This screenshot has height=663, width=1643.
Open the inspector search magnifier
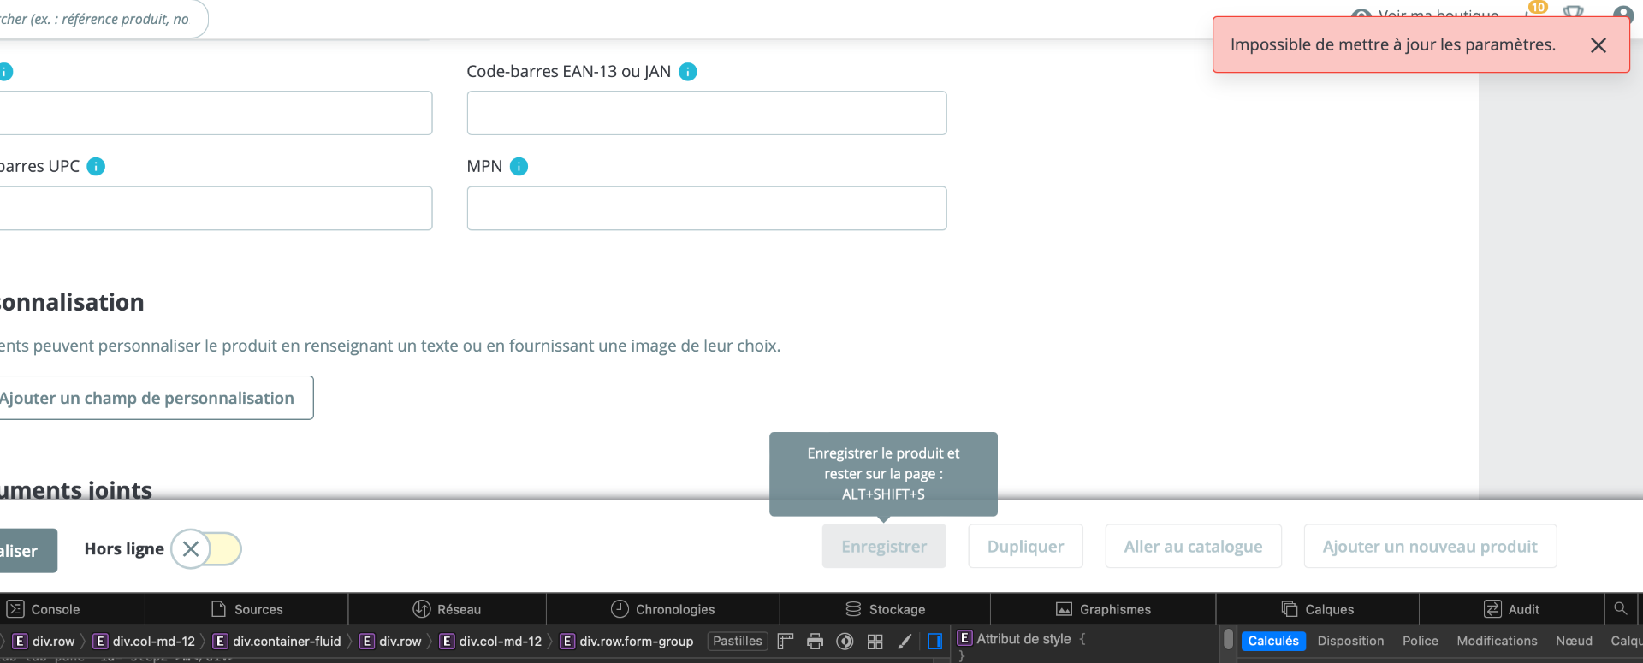pyautogui.click(x=1620, y=609)
